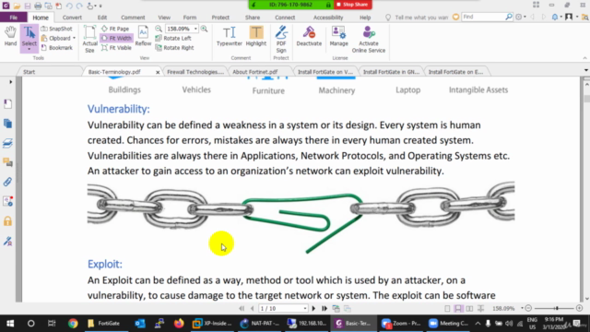Set view to Actual Size
Viewport: 590px width, 332px height.
pos(89,39)
